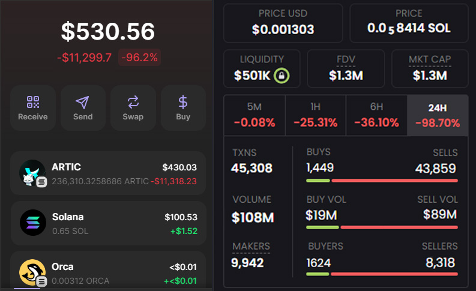The image size is (476, 291).
Task: Open the Receive QR code icon
Action: point(33,102)
